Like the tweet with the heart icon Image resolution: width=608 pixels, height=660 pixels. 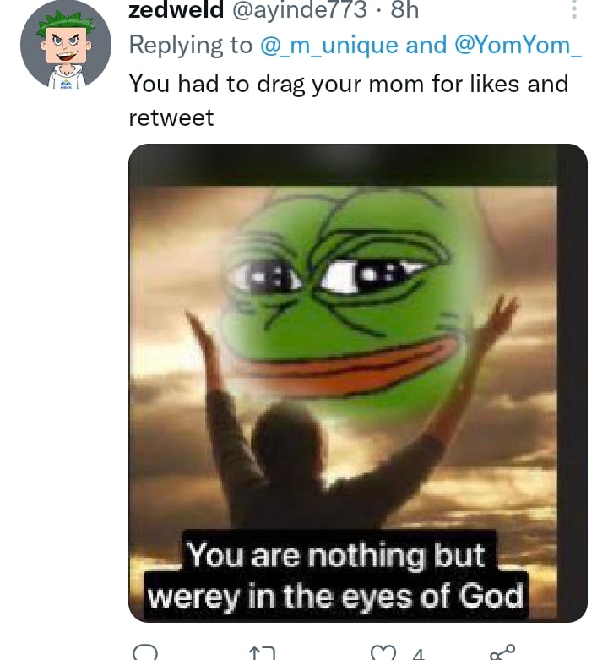(383, 652)
